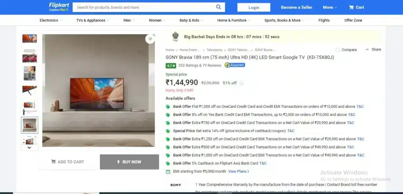Screen dimensions: 403x194
Task: Expand the Sports, Books & More menu
Action: coord(284,20)
